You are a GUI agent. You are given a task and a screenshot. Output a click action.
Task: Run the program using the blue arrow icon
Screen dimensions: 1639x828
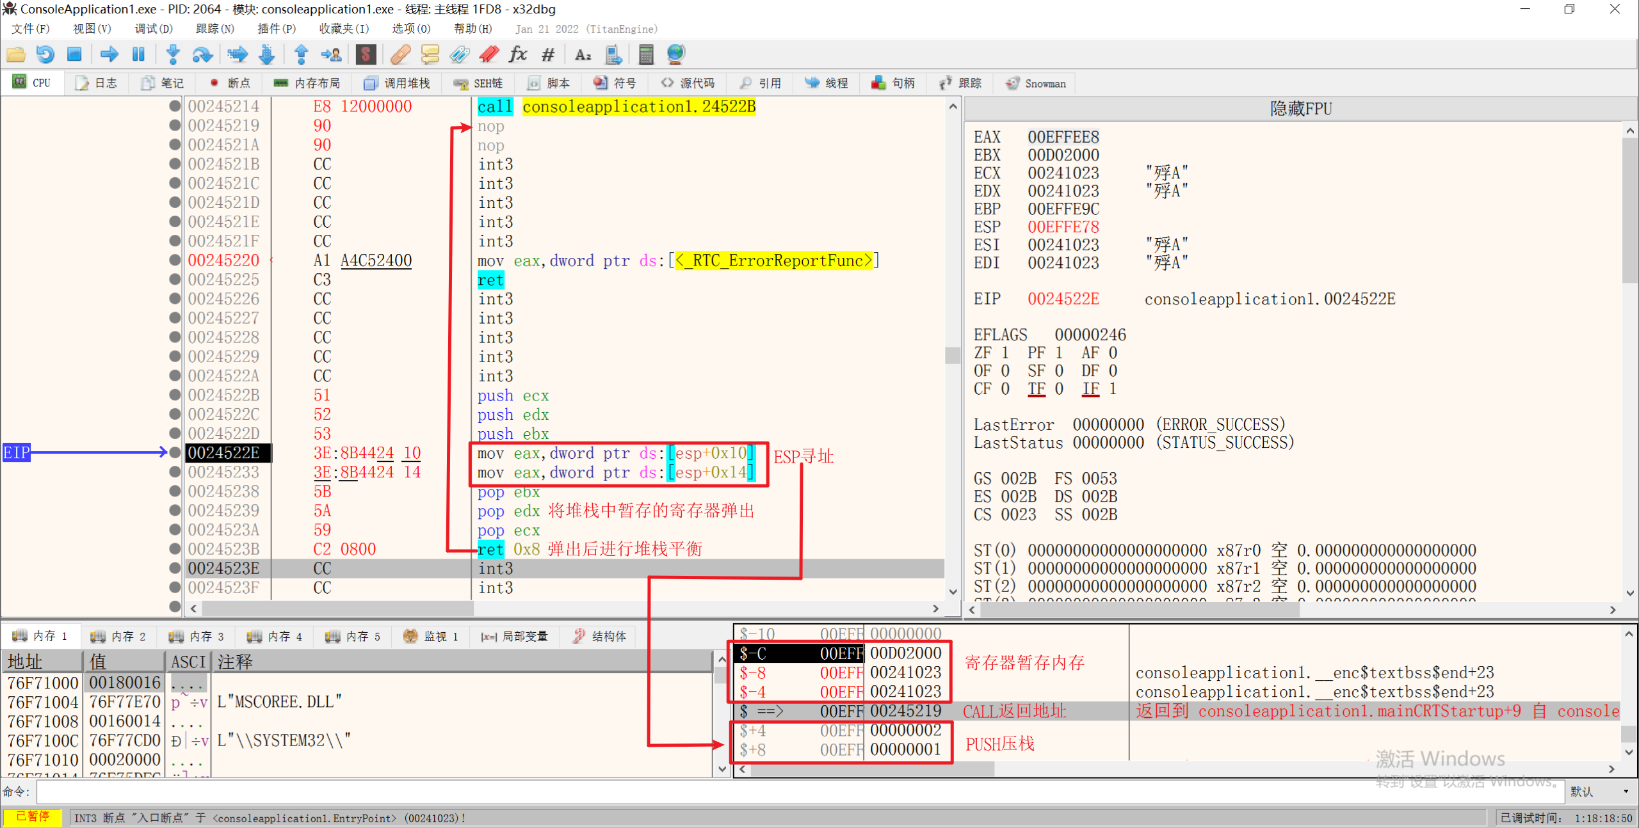[109, 54]
